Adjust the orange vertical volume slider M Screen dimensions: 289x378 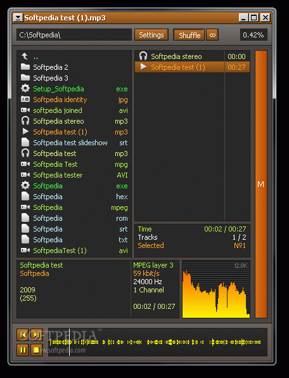[261, 184]
